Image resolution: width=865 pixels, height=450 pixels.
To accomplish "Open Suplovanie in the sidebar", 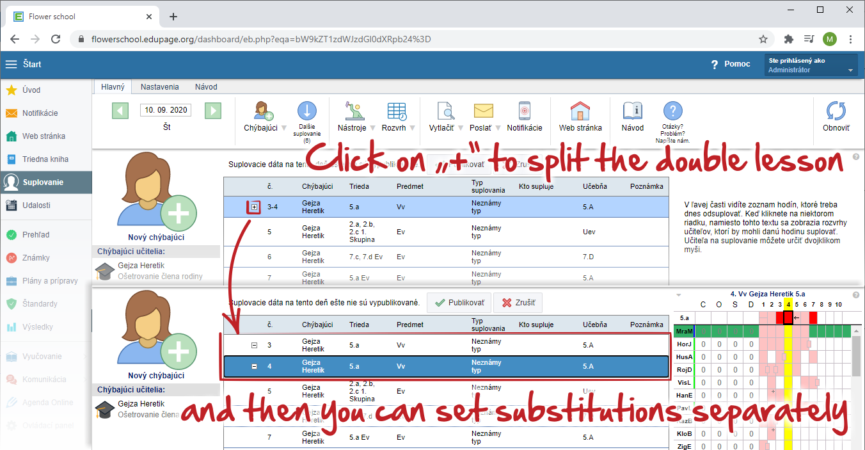I will [x=45, y=182].
